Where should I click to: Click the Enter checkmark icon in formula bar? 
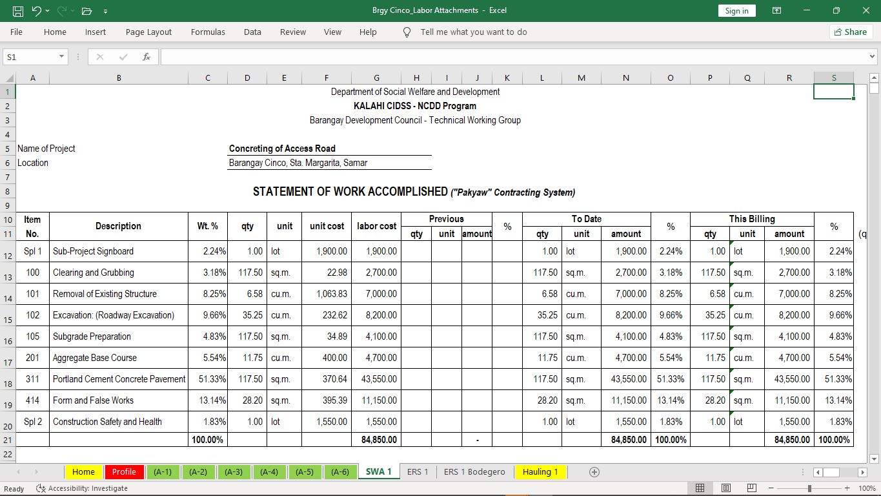(x=123, y=57)
